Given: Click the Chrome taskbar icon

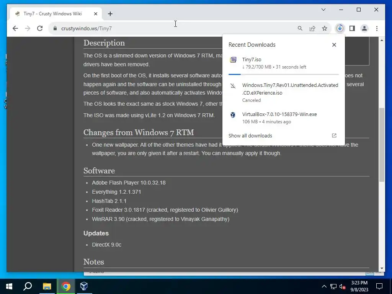Looking at the screenshot, I should (66, 286).
